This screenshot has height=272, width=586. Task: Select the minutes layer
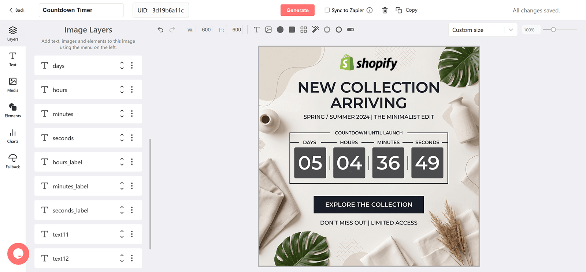point(88,114)
